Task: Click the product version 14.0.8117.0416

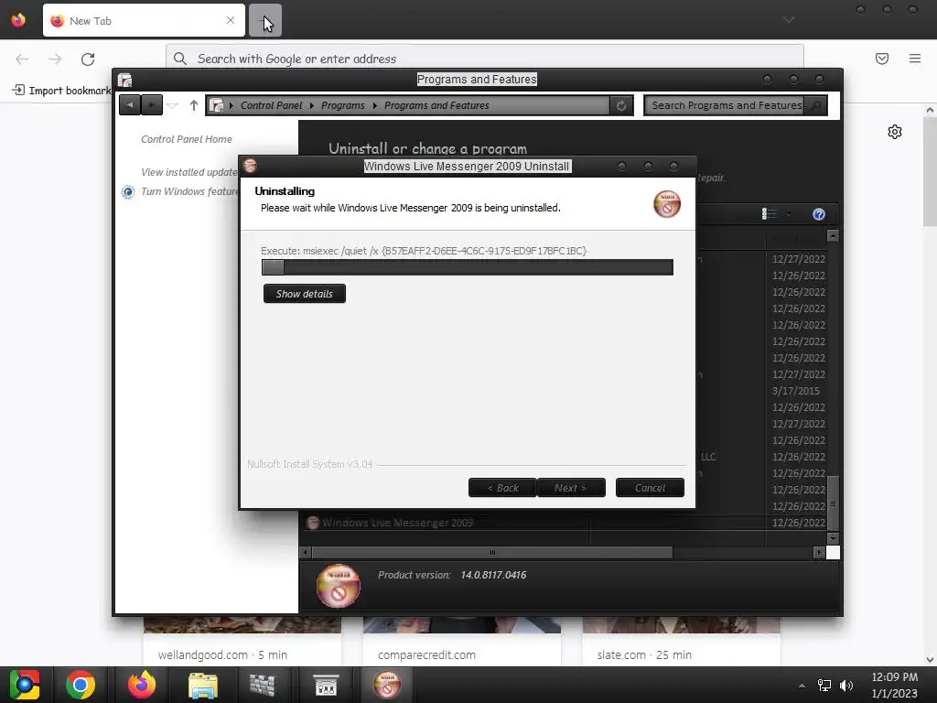Action: click(493, 575)
